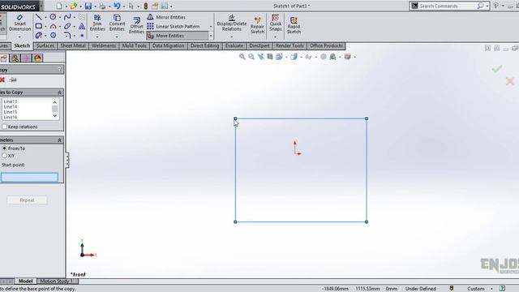Open Display/Delete Relations
519x292 pixels.
[232, 23]
